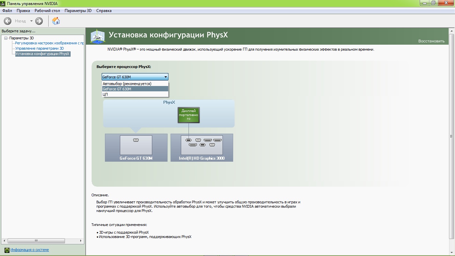
Task: Click left tree horizontal scrollbar right arrow
Action: [x=81, y=241]
